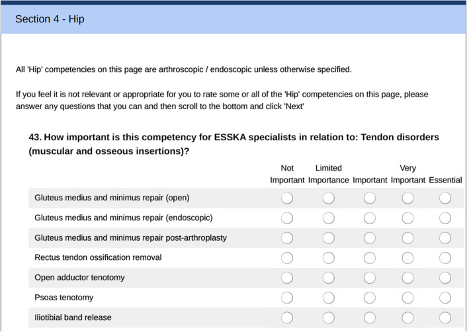469x332 pixels.
Task: Select Not Important for open adductor tenotomy
Action: 287,278
